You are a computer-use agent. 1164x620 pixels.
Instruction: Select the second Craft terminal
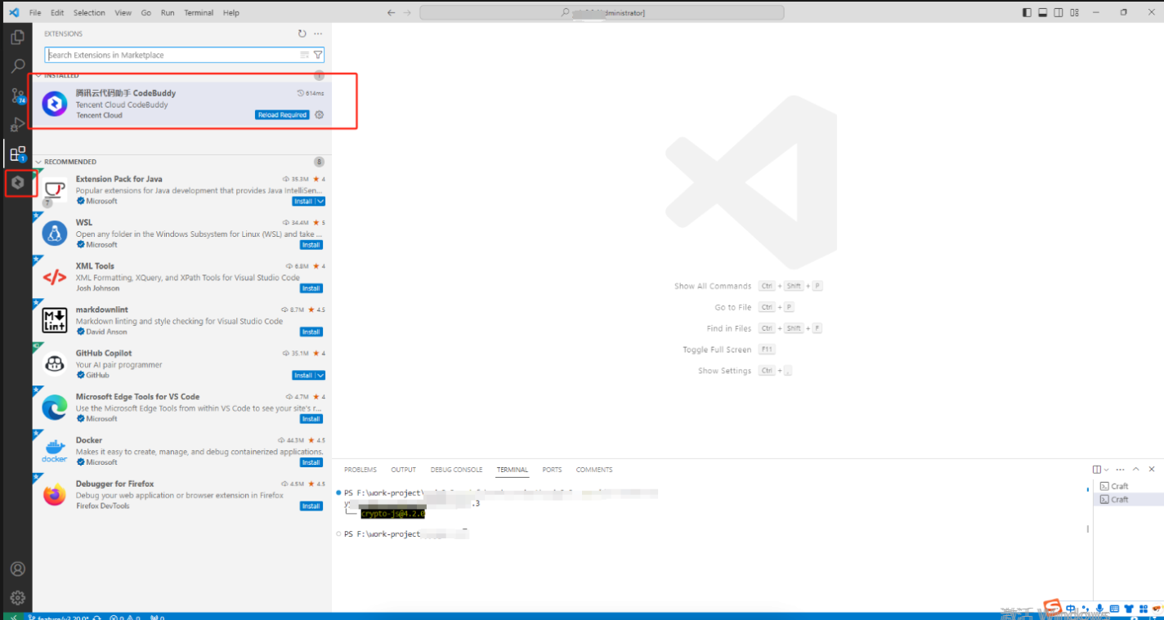1128,499
